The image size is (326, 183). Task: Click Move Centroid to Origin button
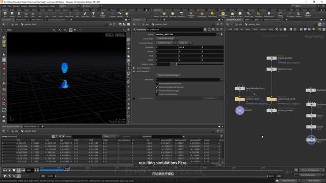(x=169, y=75)
